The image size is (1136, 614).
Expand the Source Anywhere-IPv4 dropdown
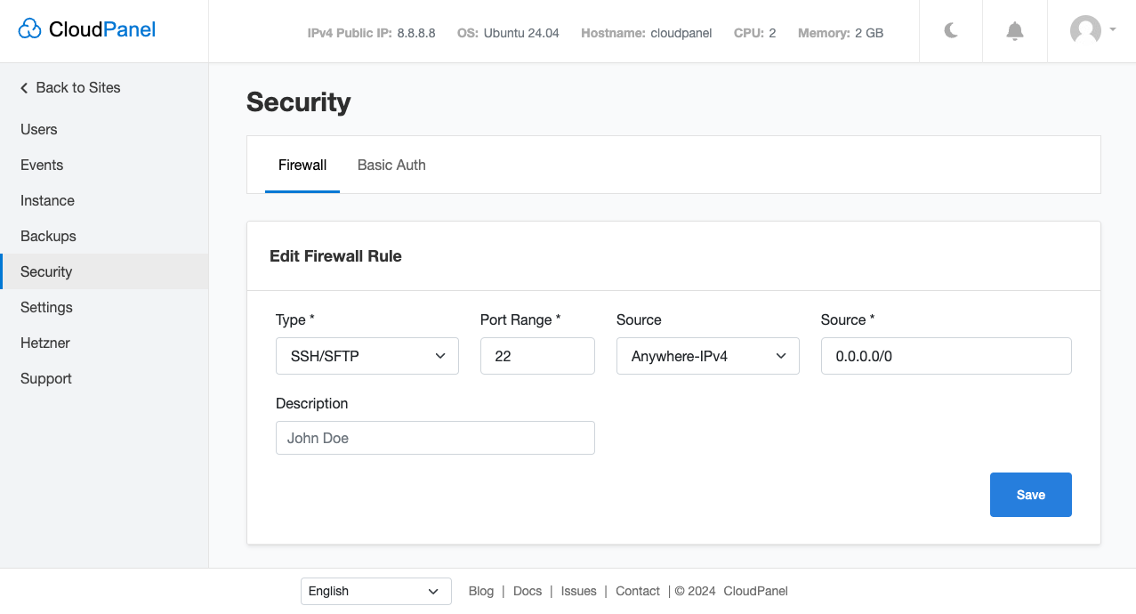(708, 356)
